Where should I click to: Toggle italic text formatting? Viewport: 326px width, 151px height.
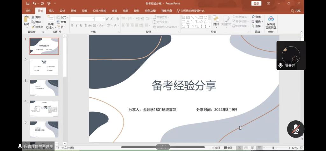pos(77,26)
